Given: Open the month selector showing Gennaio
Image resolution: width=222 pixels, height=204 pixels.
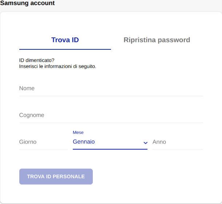Looking at the screenshot, I should pyautogui.click(x=106, y=142).
